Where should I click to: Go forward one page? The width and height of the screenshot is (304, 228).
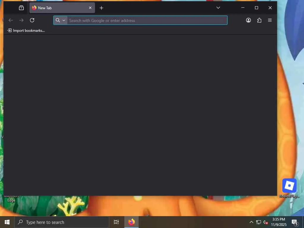[21, 20]
